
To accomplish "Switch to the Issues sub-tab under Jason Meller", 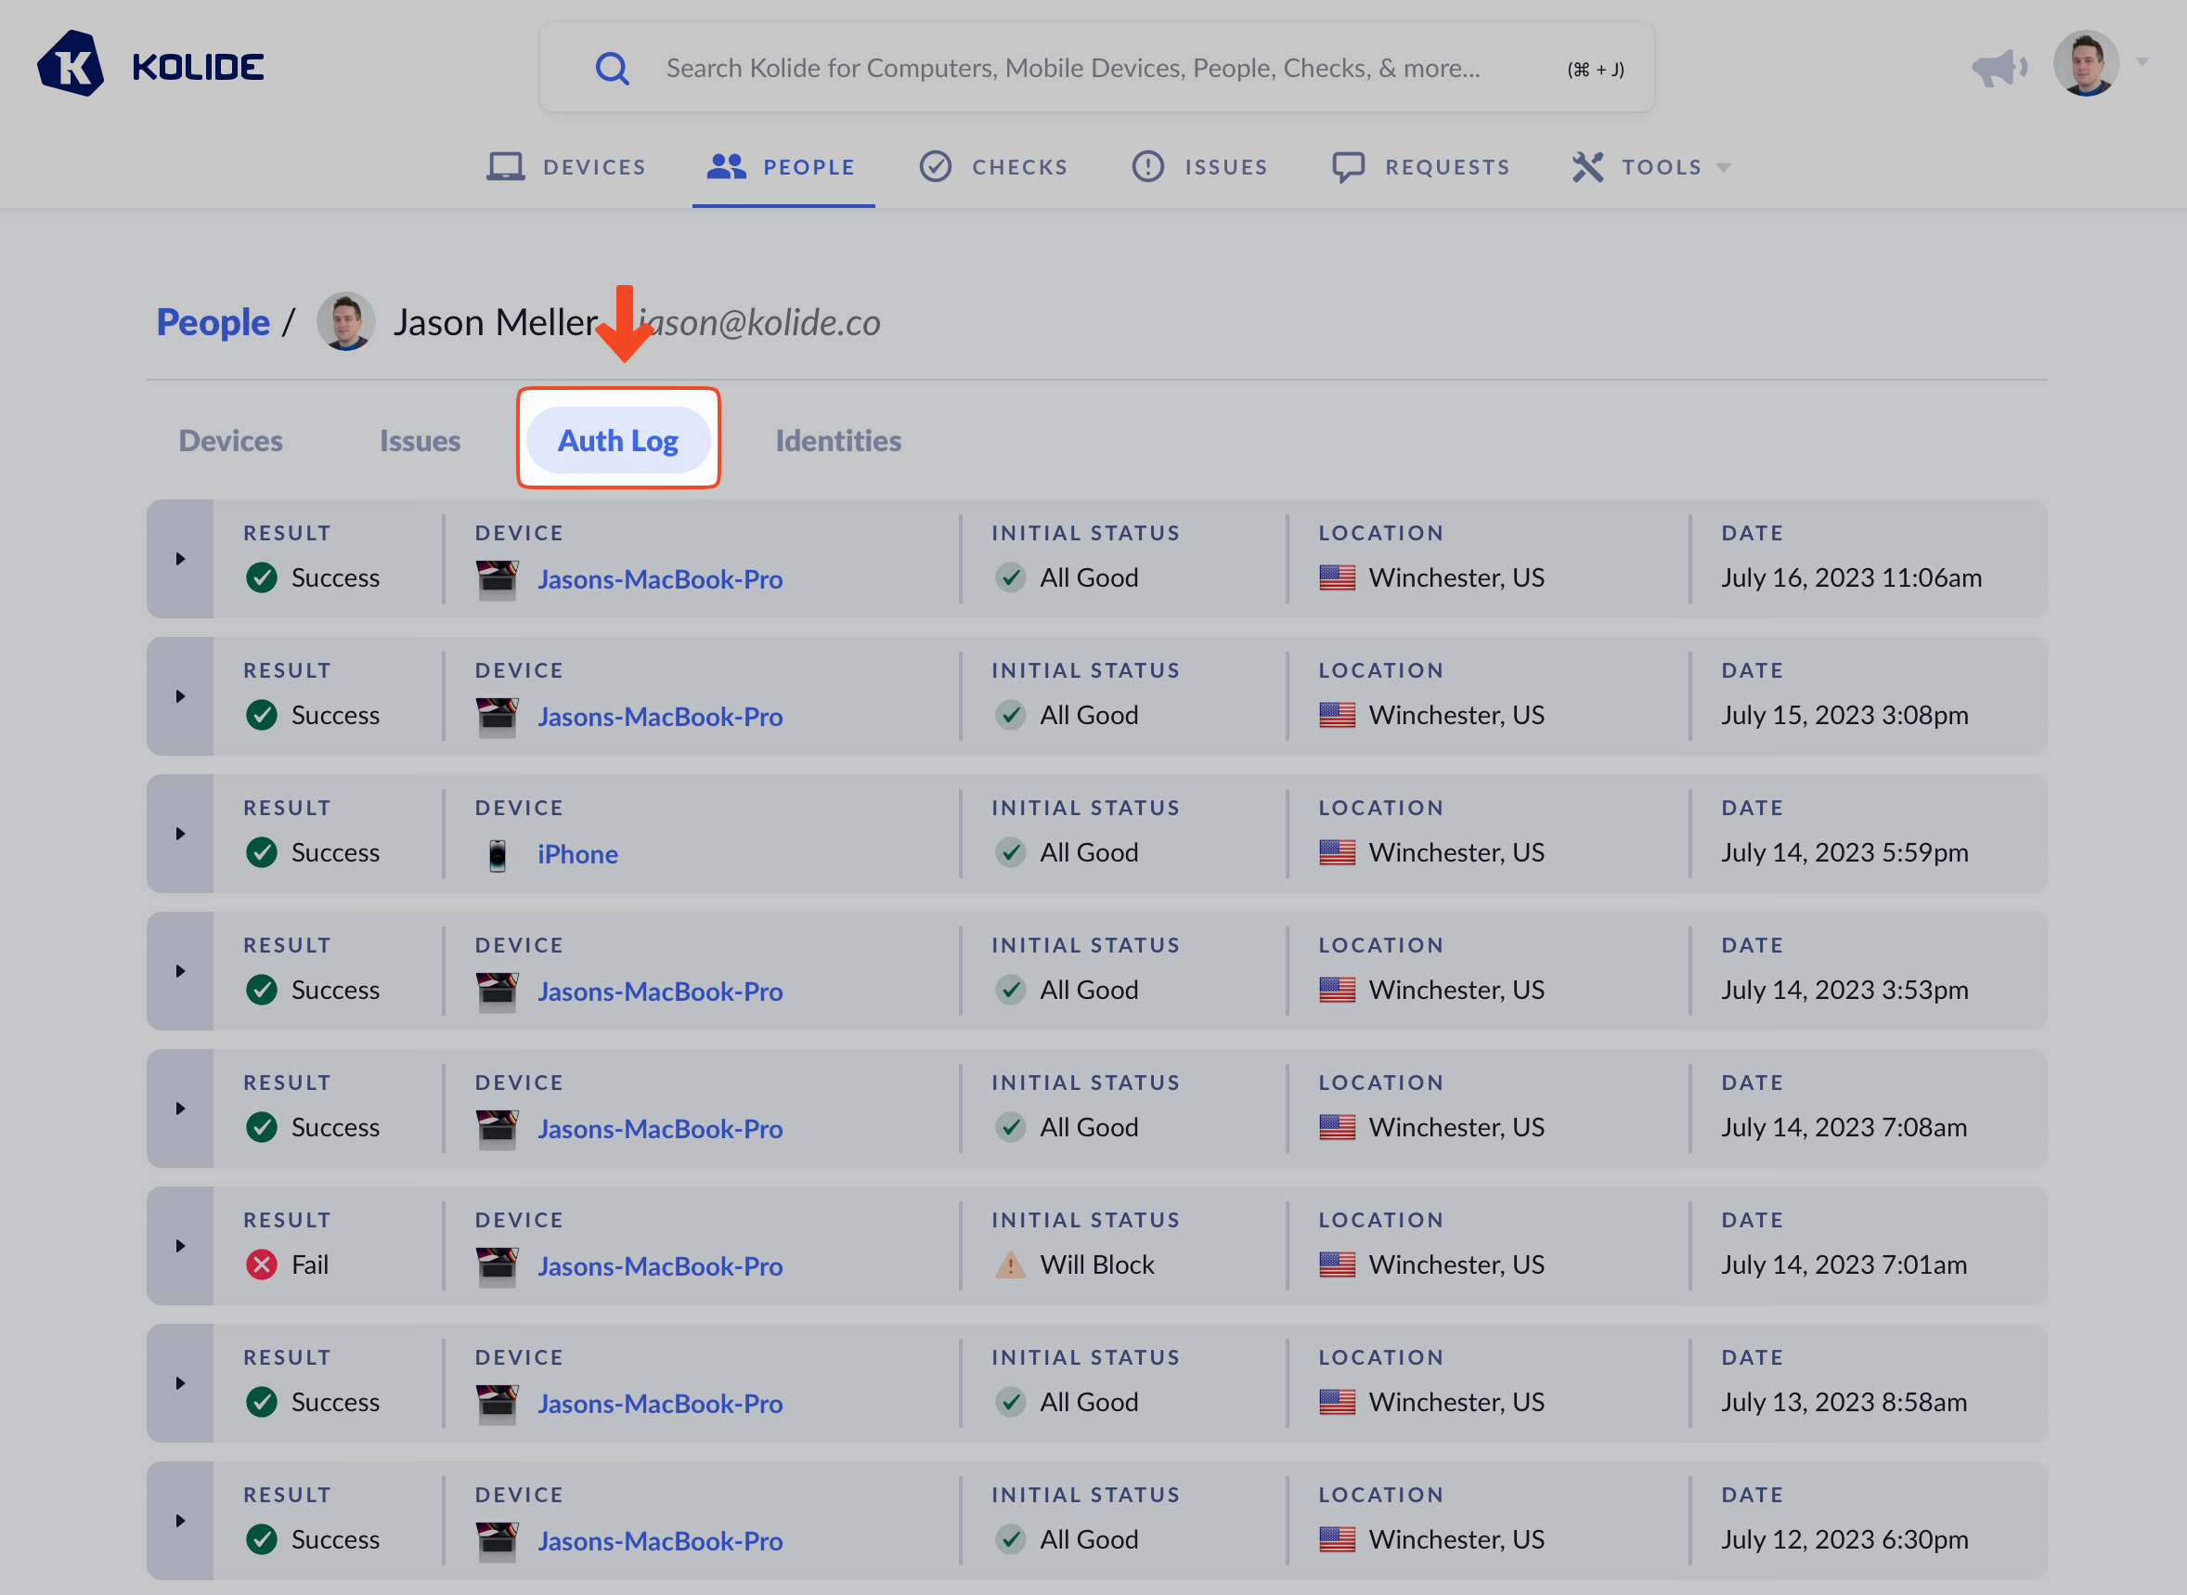I will [419, 440].
